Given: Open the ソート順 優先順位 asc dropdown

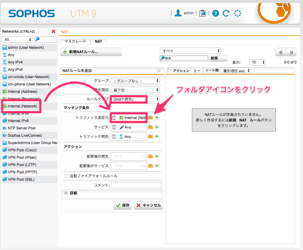Looking at the screenshot, I should pos(236,71).
